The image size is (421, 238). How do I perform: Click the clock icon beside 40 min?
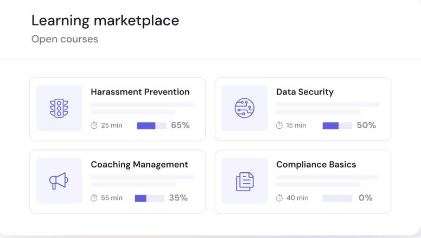point(280,198)
